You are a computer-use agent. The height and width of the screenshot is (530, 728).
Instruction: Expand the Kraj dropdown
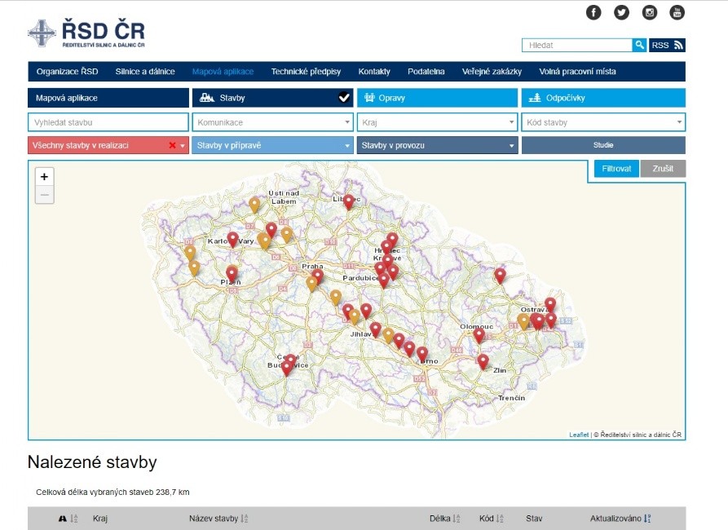(437, 122)
